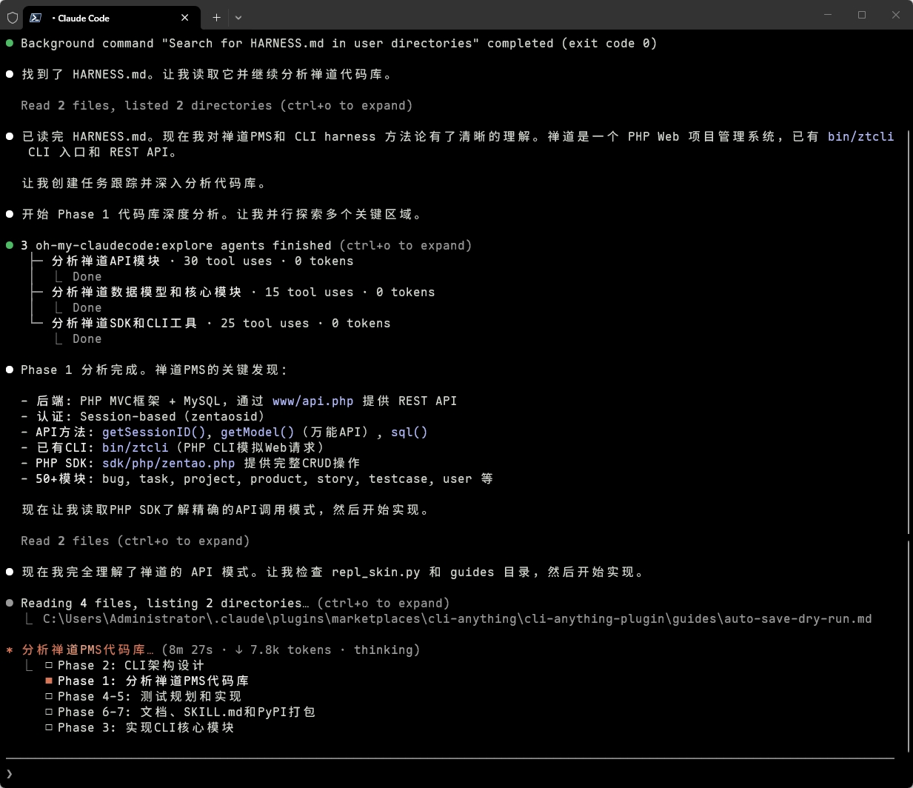Screen dimensions: 913x788
Task: Click the prompt input line
Action: point(452,773)
